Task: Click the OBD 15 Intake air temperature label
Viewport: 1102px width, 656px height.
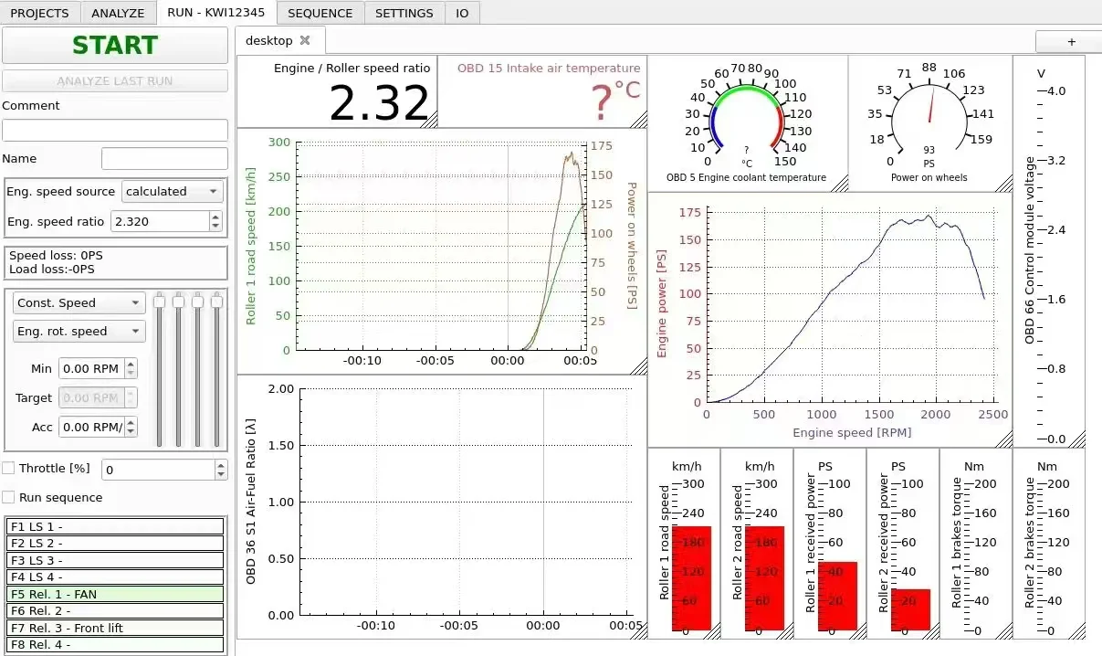Action: point(549,68)
